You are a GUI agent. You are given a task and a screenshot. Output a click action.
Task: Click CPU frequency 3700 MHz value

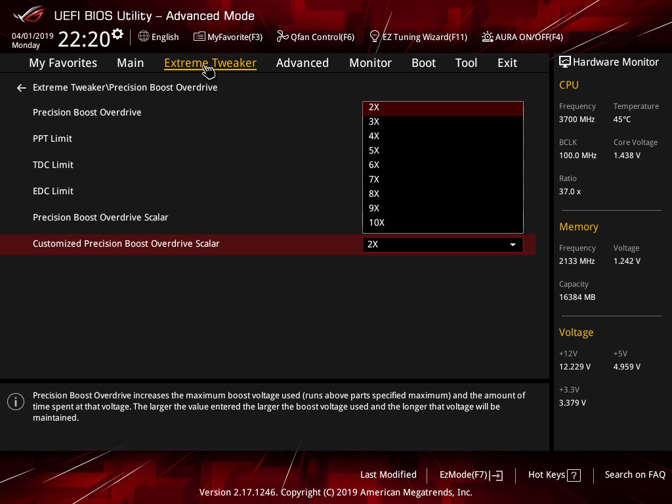tap(577, 119)
